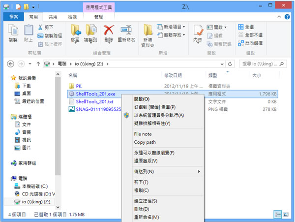Click the navigation pane scroll up arrow
Screen dimensions: 295x222
58,74
